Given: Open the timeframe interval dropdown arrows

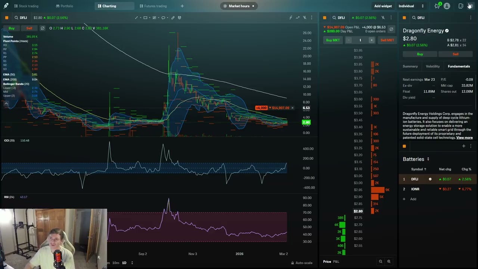Looking at the screenshot, I should [x=132, y=263].
